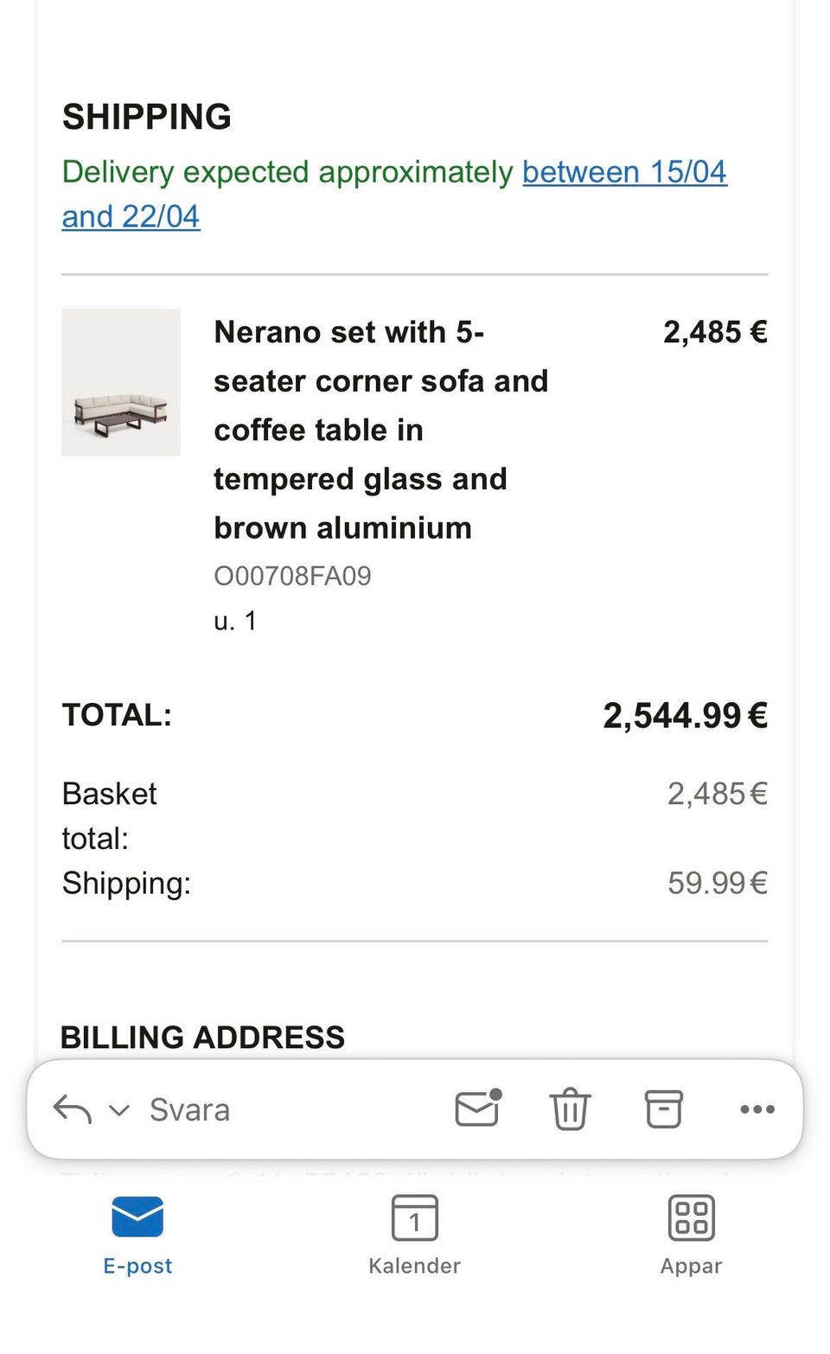Screen dimensions: 830x1354
Task: Mark the email as unread with envelope icon
Action: pos(479,1108)
